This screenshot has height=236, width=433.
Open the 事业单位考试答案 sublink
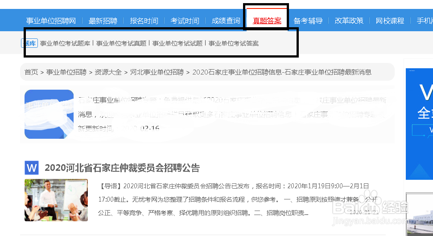pyautogui.click(x=234, y=43)
